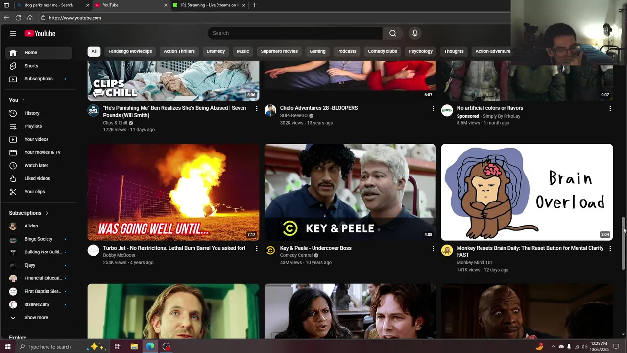Screen dimensions: 627x353
Task: Select the All filter chip
Action: click(x=94, y=51)
